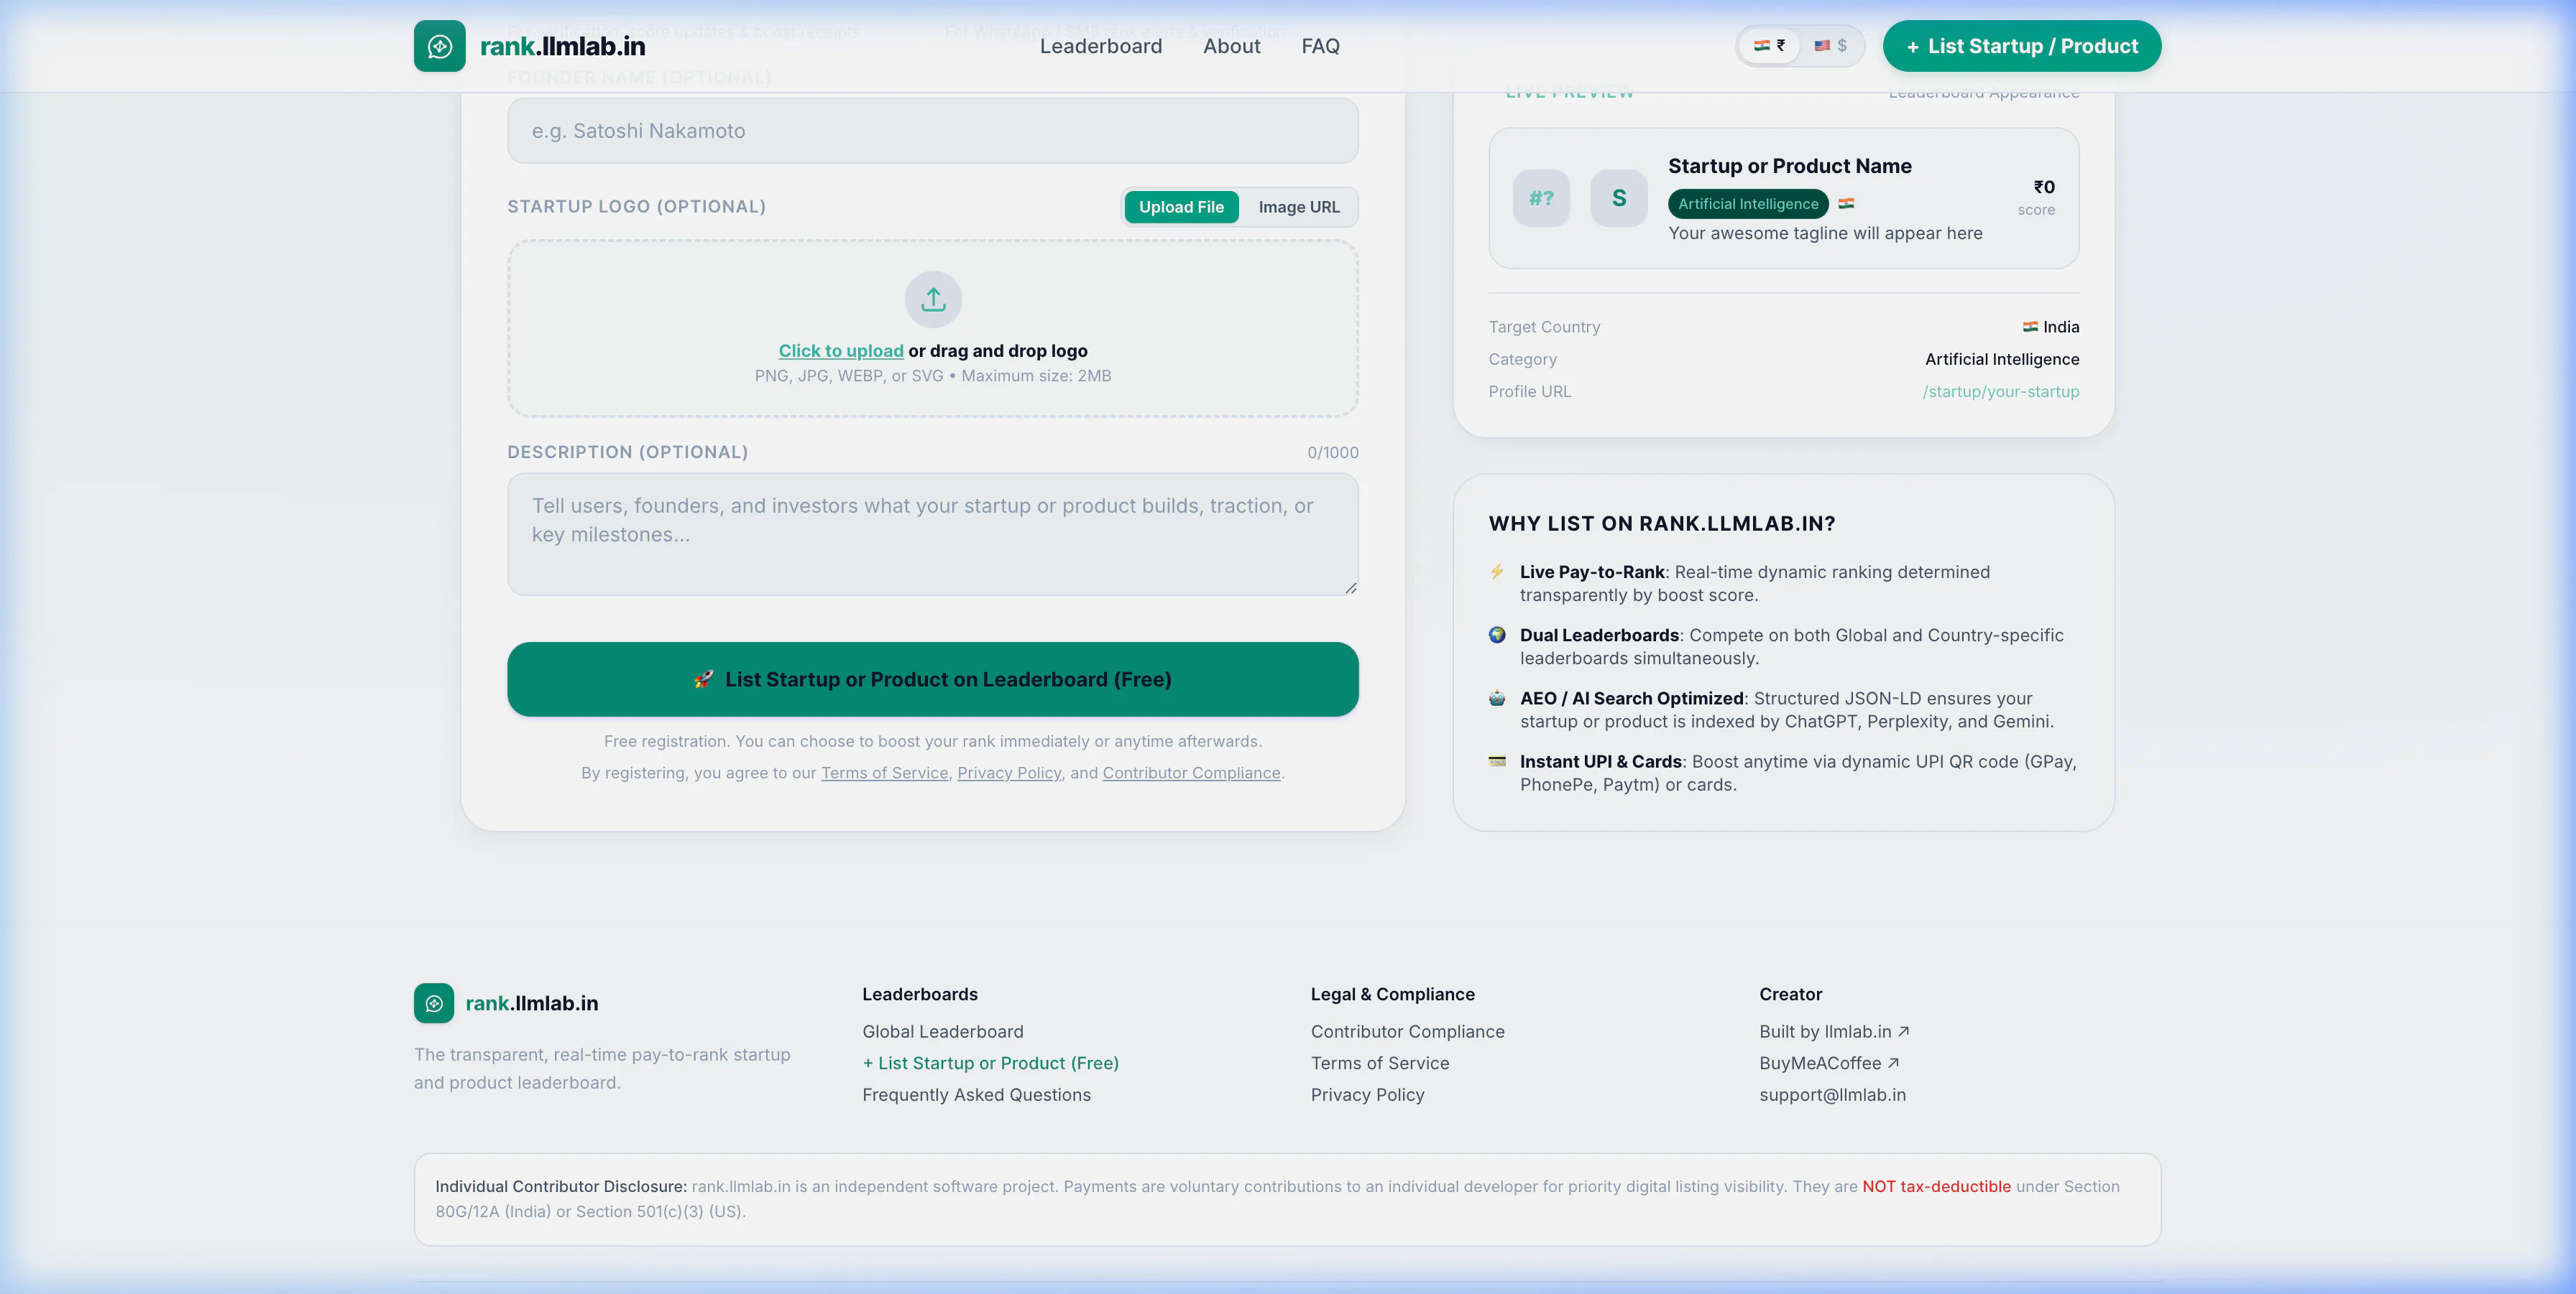The image size is (2576, 1294).
Task: Click the rank.llmlab.in header brand name
Action: 562,46
